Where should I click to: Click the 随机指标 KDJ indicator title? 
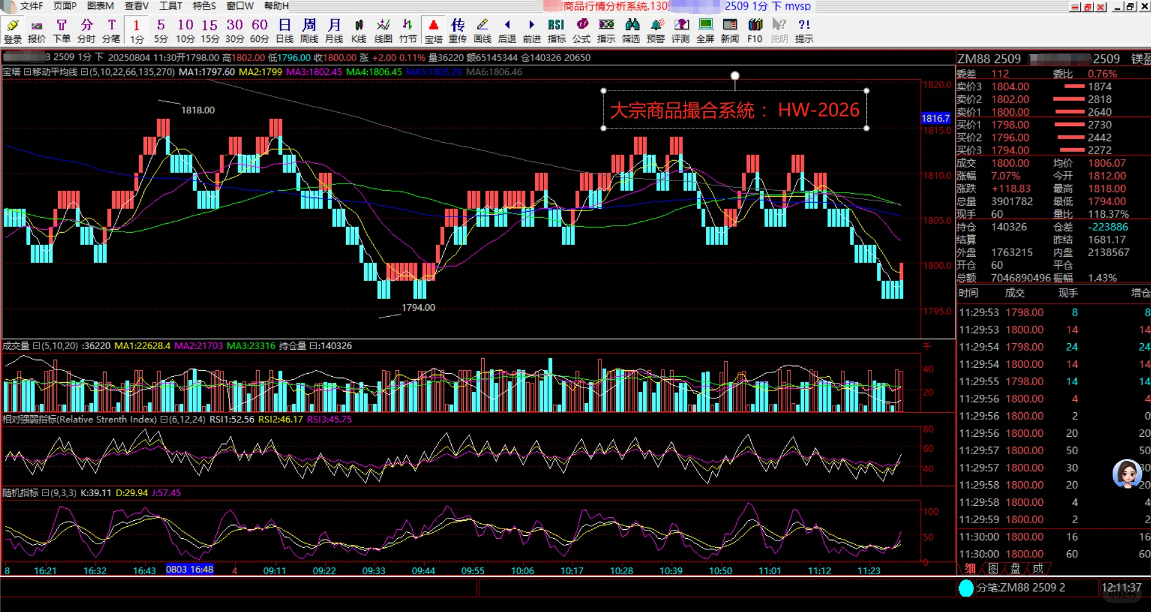click(x=21, y=493)
